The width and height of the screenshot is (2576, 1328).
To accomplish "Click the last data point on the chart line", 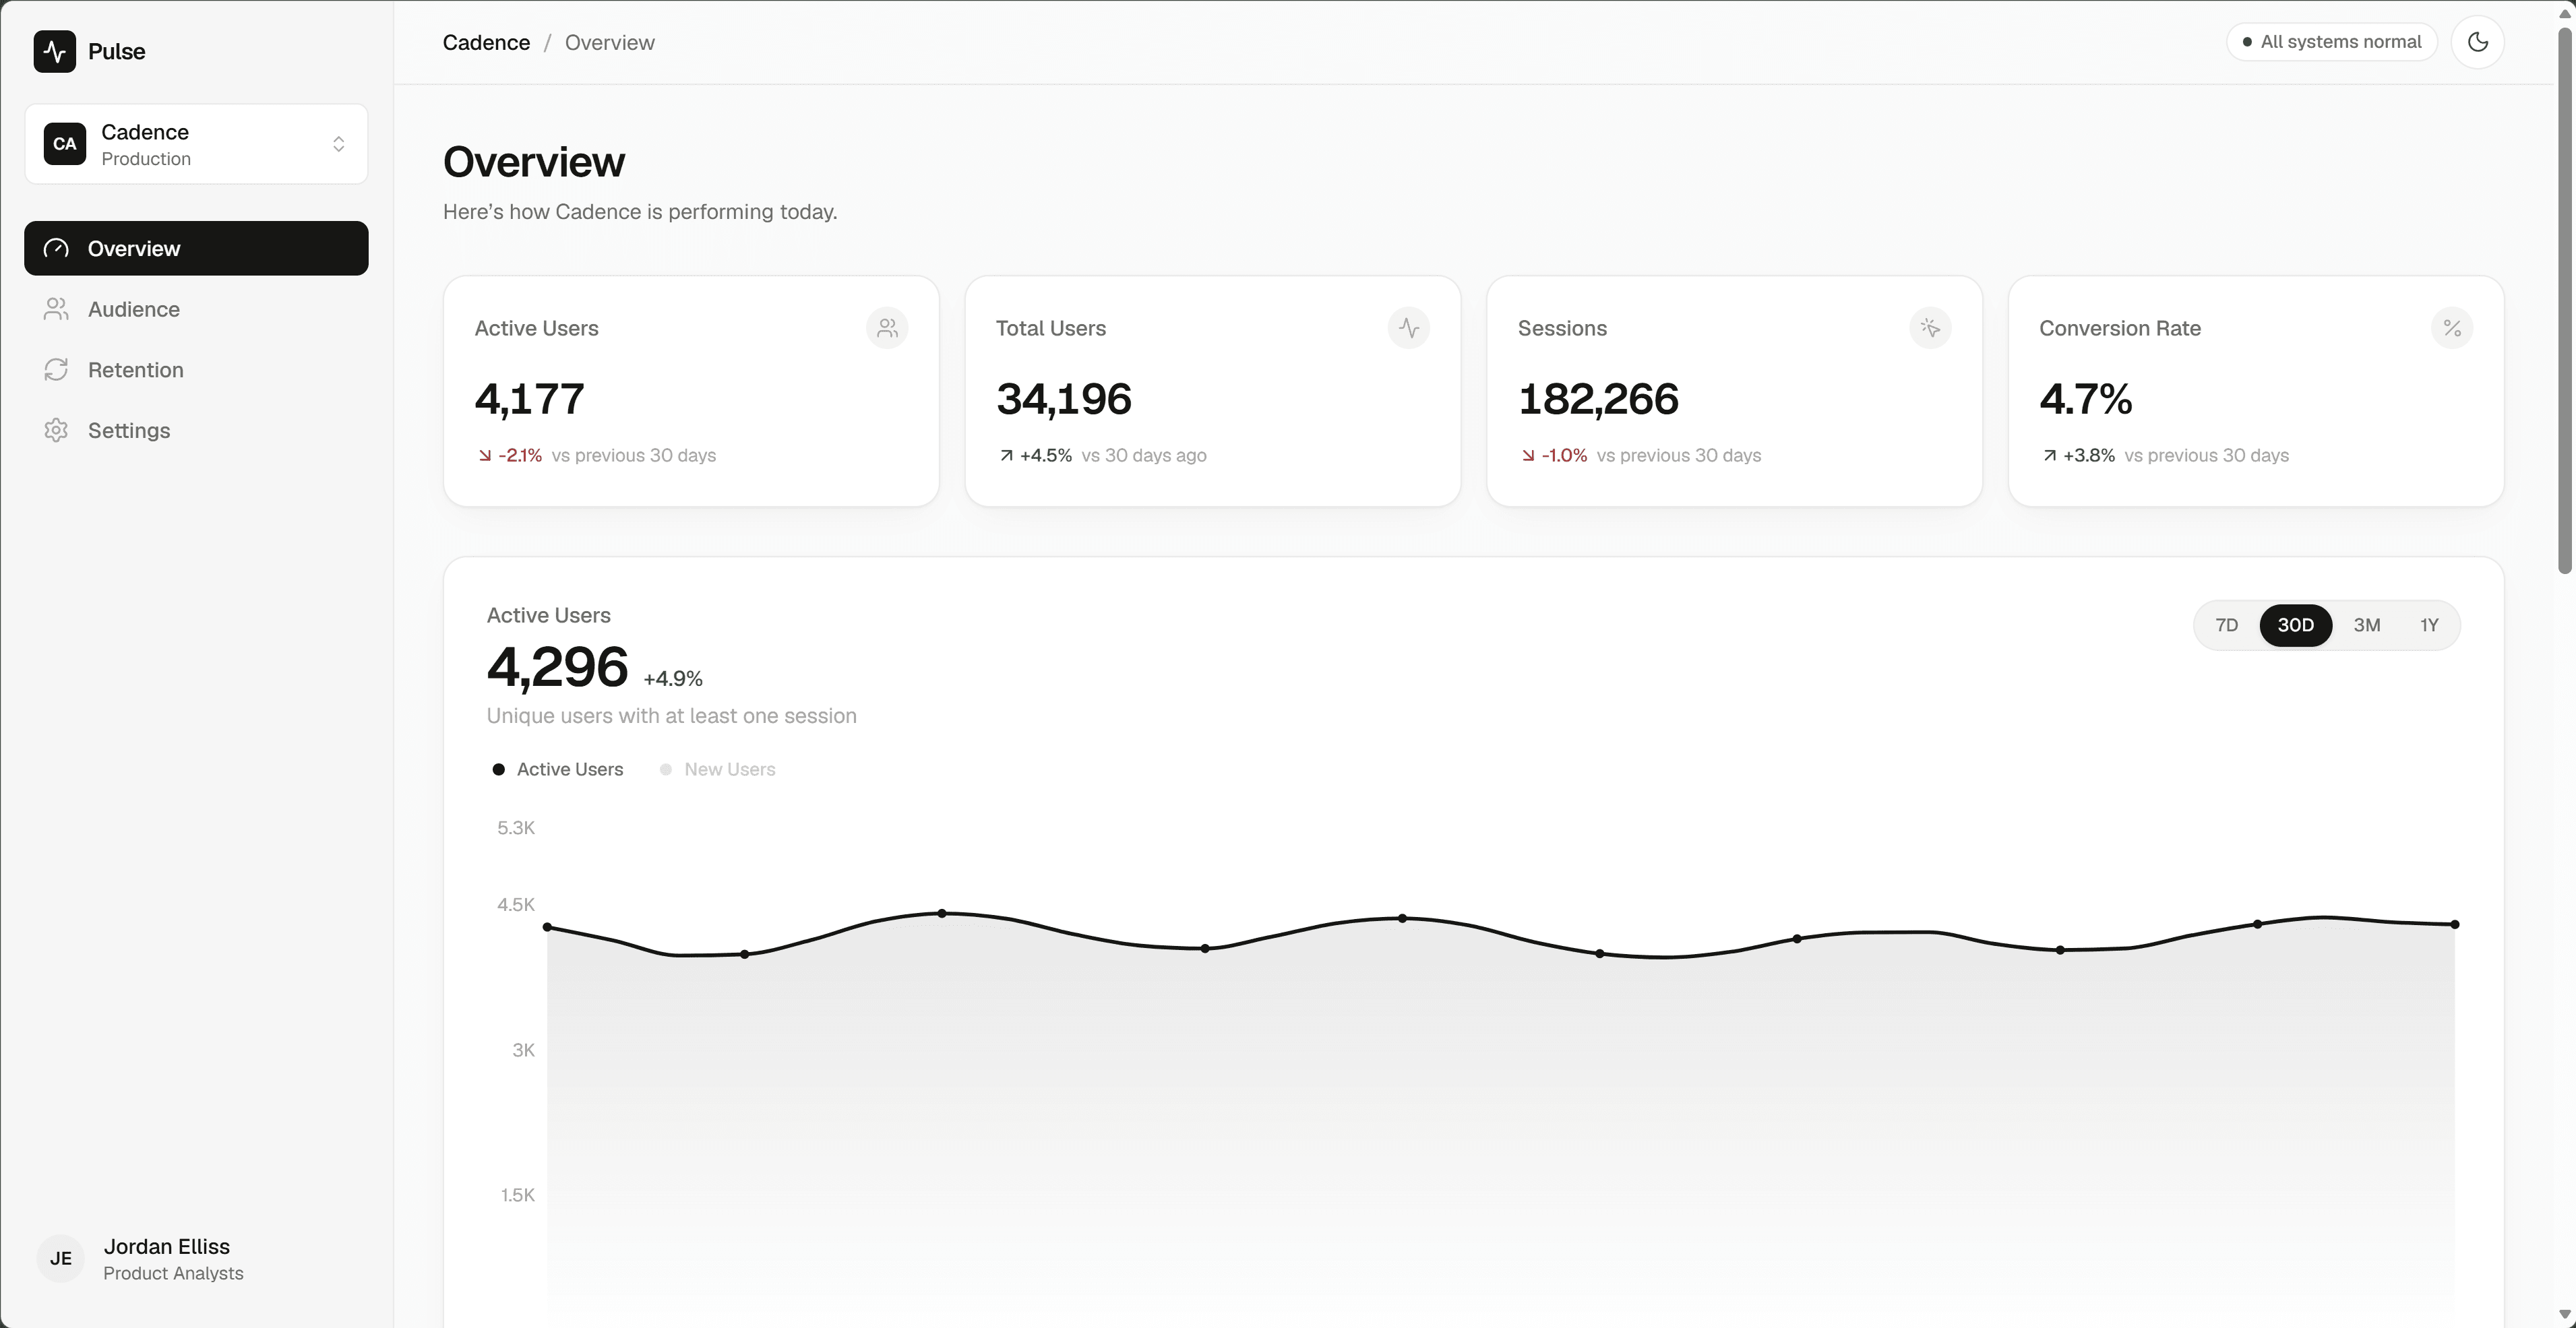I will click(x=2455, y=924).
